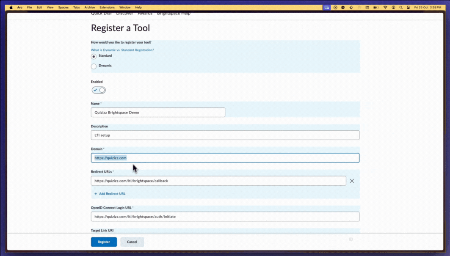The width and height of the screenshot is (450, 256).
Task: Click the screen recording circle icon
Action: click(335, 8)
